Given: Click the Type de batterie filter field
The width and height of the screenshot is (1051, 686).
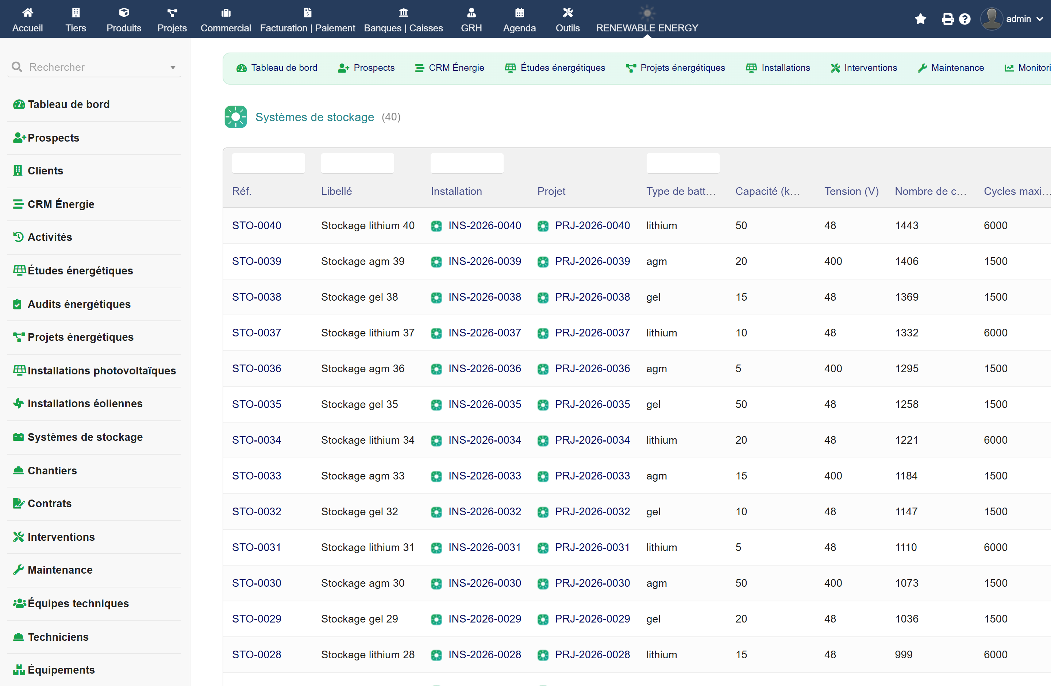Looking at the screenshot, I should [x=683, y=163].
